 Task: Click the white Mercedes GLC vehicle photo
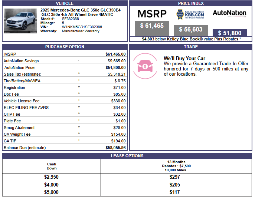[20, 21]
